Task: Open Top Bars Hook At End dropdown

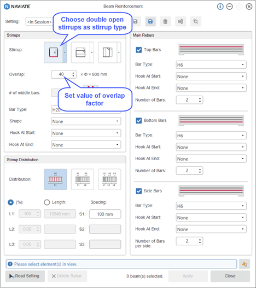Action: coord(211,88)
